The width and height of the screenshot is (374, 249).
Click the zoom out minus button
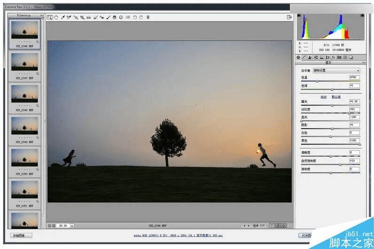click(50, 226)
